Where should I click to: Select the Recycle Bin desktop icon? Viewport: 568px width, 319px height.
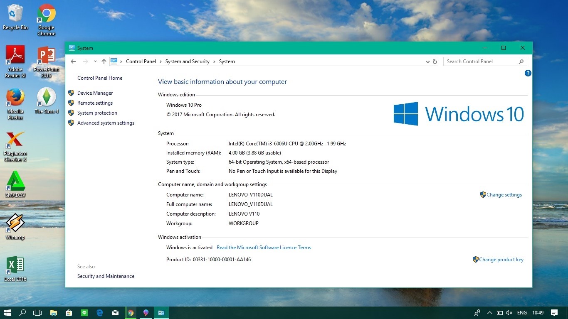click(15, 17)
